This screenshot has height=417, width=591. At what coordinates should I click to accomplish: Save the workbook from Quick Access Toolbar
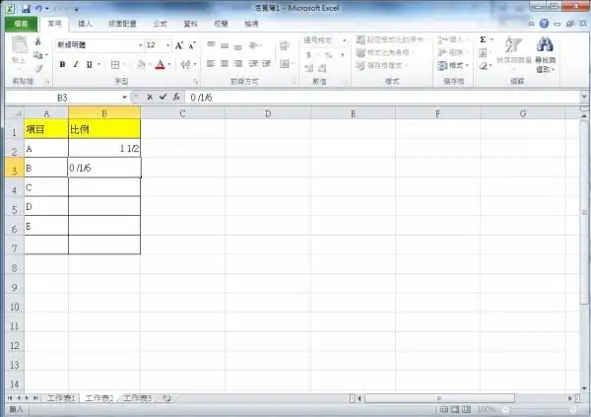pos(27,8)
